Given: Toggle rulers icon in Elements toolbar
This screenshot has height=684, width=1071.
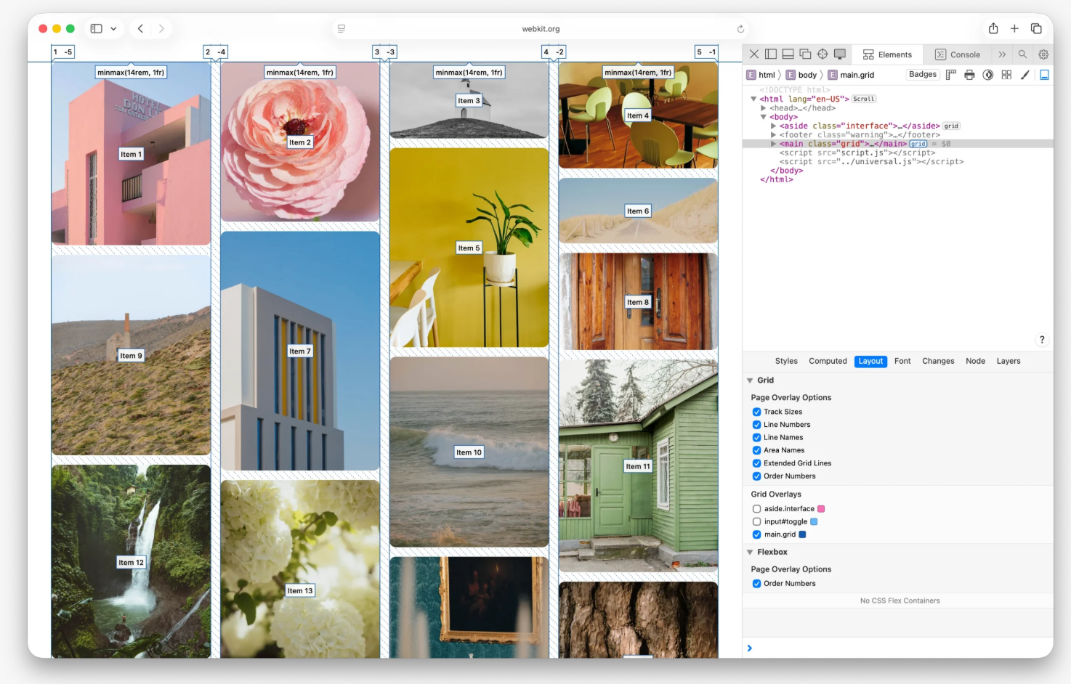Looking at the screenshot, I should 950,75.
